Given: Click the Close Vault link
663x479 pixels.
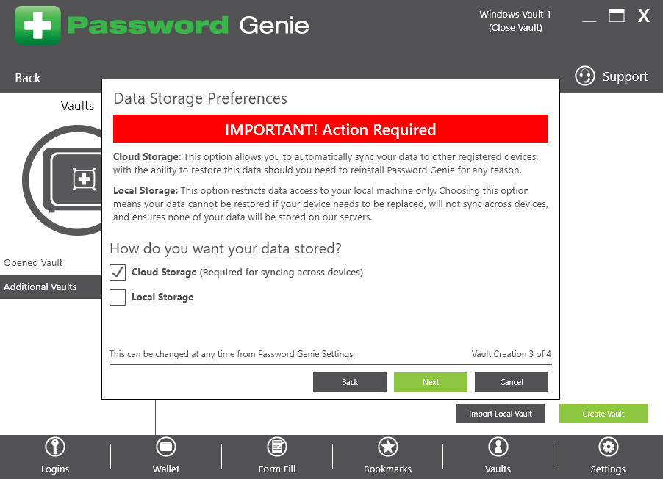Looking at the screenshot, I should (x=515, y=27).
